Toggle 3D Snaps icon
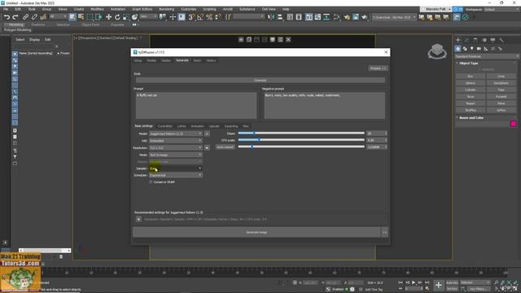 click(x=191, y=17)
